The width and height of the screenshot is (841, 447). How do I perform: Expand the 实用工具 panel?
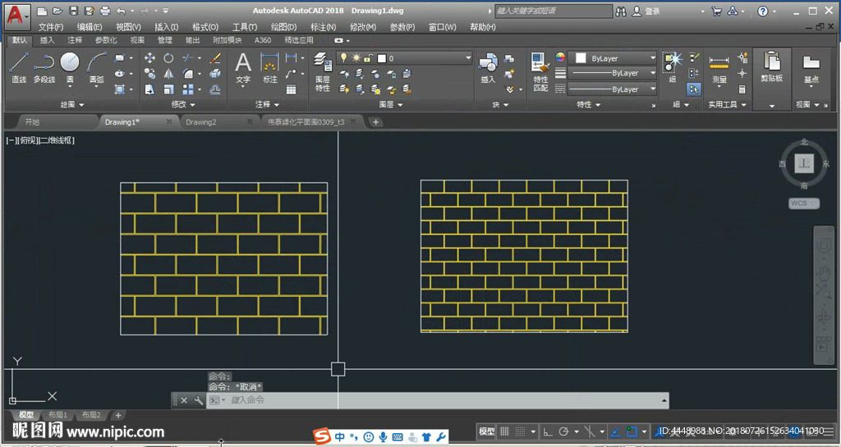pos(728,104)
